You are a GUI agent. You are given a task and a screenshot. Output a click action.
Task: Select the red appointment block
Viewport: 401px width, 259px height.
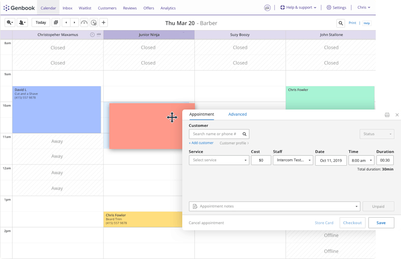[146, 126]
